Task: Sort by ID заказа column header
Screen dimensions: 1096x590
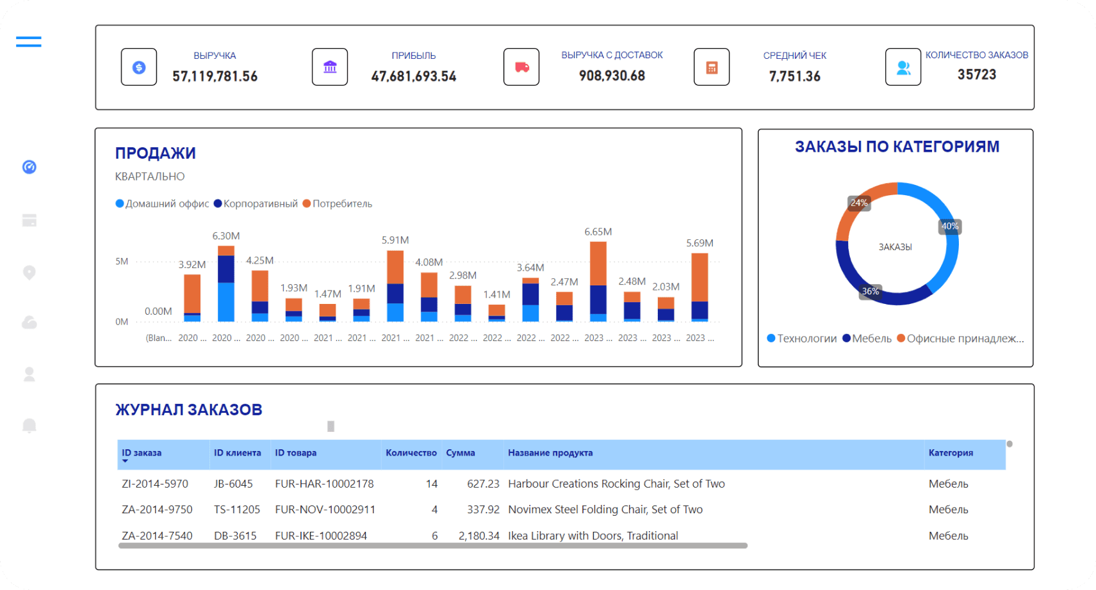Action: [x=142, y=453]
